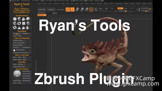
Task: Toggle the Zsub mode button
Action: [126, 8]
